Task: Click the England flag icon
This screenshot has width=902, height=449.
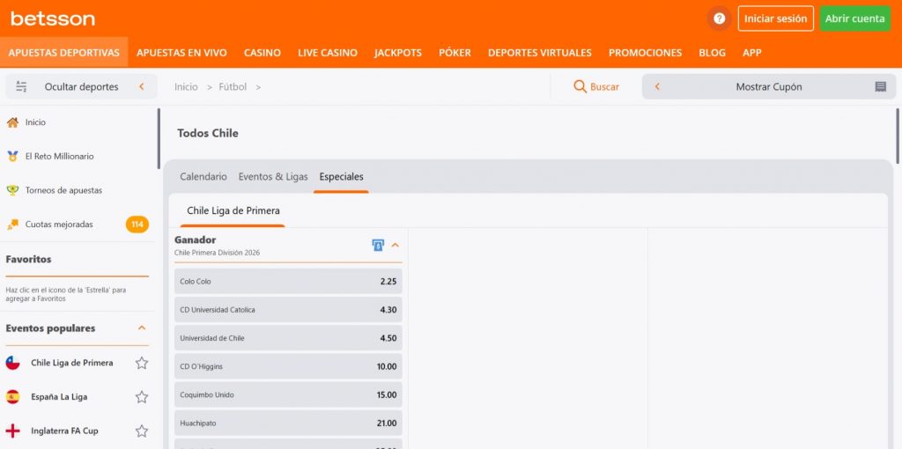Action: [x=12, y=431]
